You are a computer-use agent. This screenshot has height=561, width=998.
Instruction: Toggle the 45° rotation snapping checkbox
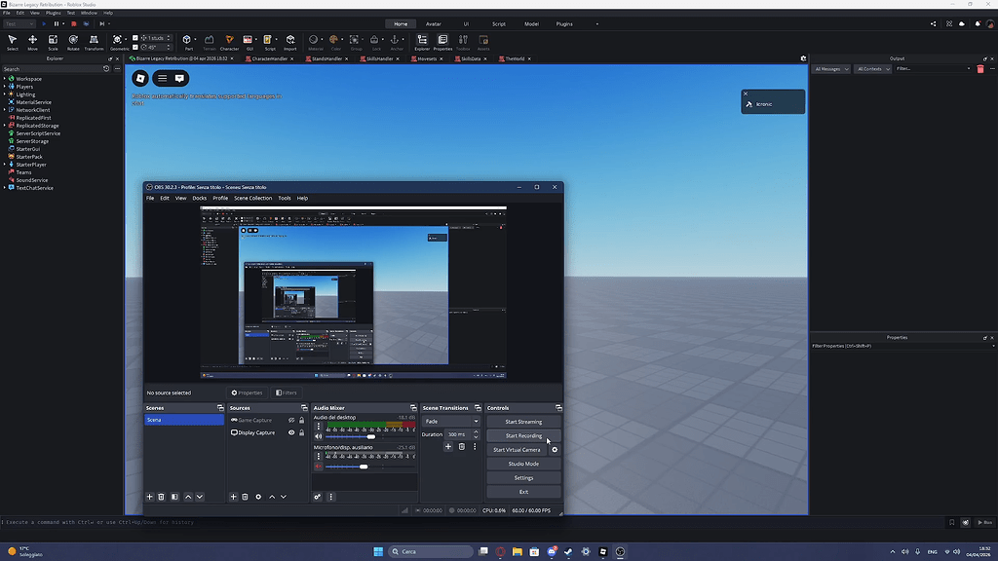point(134,47)
